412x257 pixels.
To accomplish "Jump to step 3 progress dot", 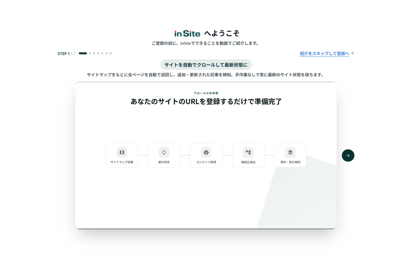I will [94, 53].
